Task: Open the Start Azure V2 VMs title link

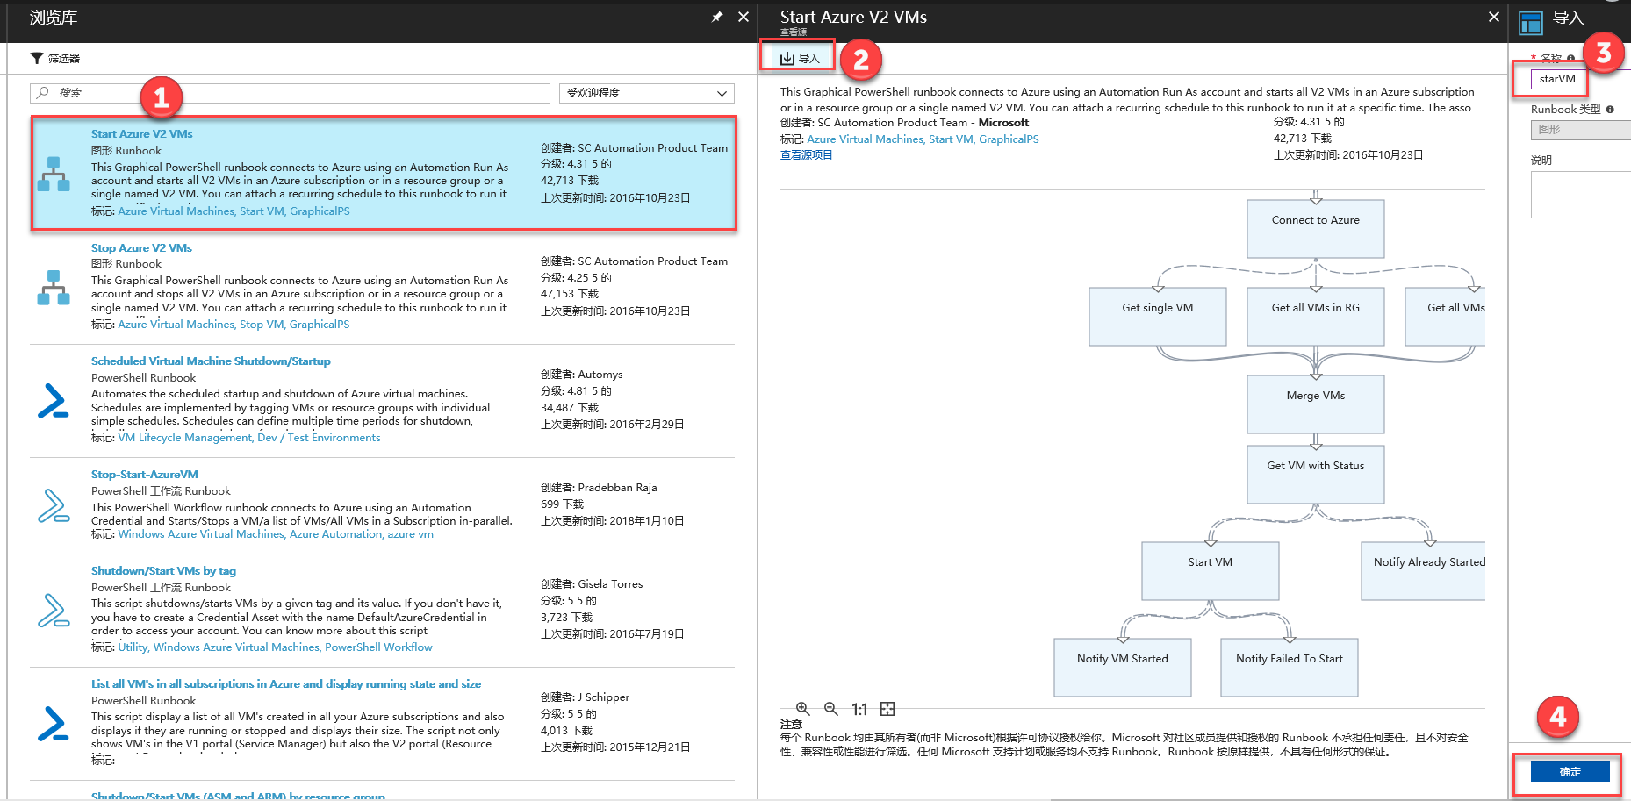Action: 141,134
